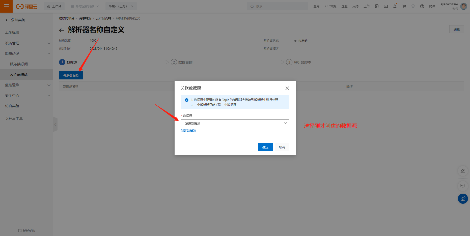
Task: Open the 数据源 dropdown in dialog
Action: tap(235, 123)
